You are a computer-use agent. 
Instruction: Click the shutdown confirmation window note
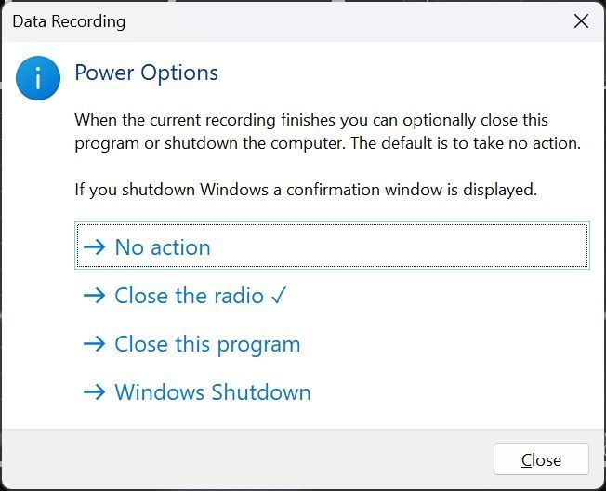306,190
